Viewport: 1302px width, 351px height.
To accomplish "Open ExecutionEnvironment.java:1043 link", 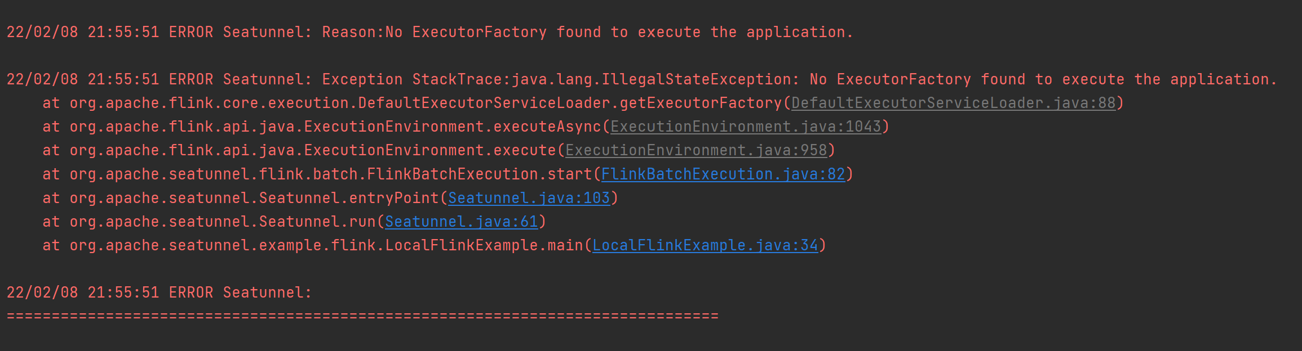I will coord(746,127).
